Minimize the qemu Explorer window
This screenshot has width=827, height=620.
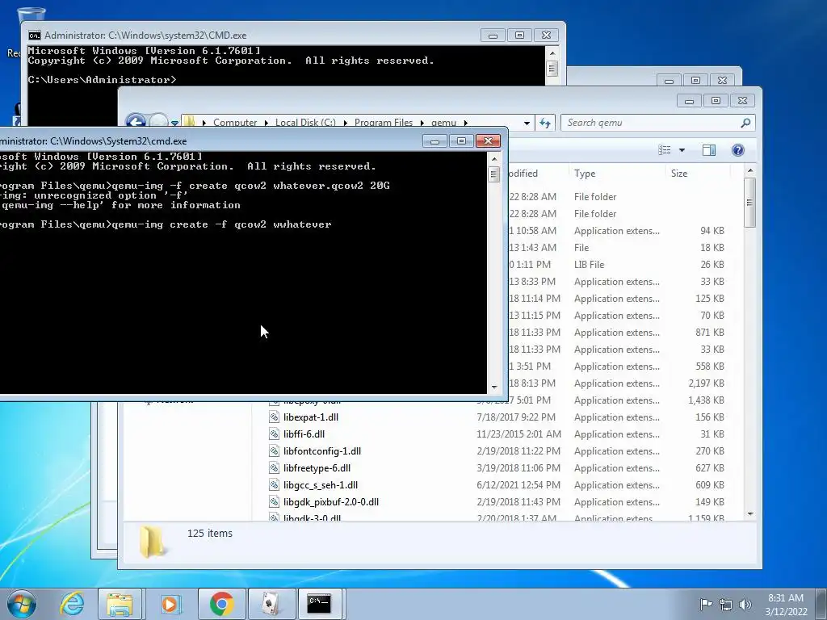[690, 101]
